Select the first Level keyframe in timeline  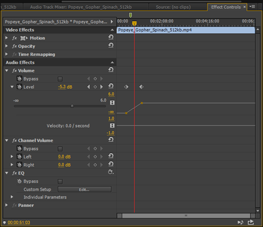click(126, 87)
